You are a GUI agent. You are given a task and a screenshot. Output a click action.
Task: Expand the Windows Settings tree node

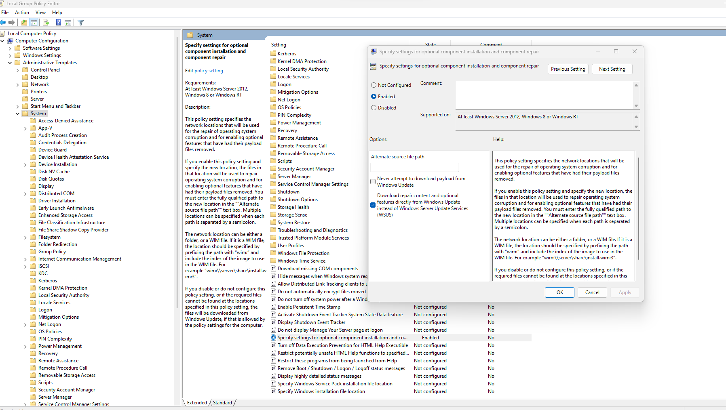click(x=10, y=56)
